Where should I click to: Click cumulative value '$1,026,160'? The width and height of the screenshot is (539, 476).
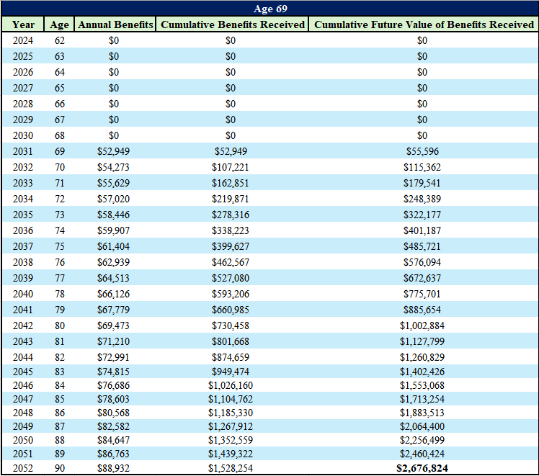tap(231, 385)
